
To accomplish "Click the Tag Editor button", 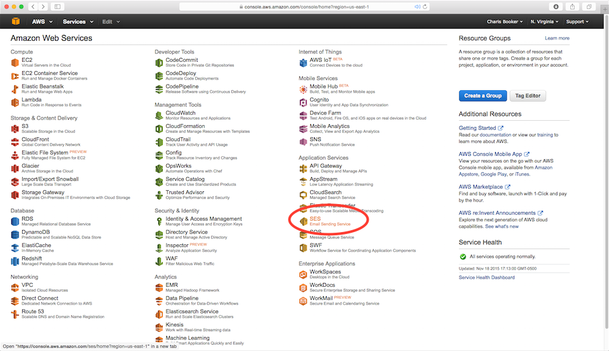I will 528,95.
